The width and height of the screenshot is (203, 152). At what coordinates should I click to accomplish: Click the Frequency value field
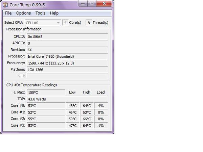(x=67, y=63)
